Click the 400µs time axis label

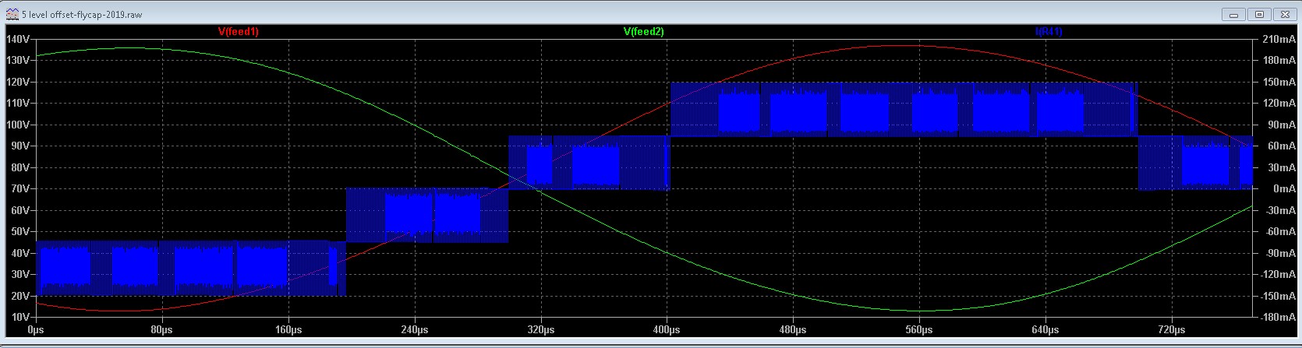tap(667, 330)
